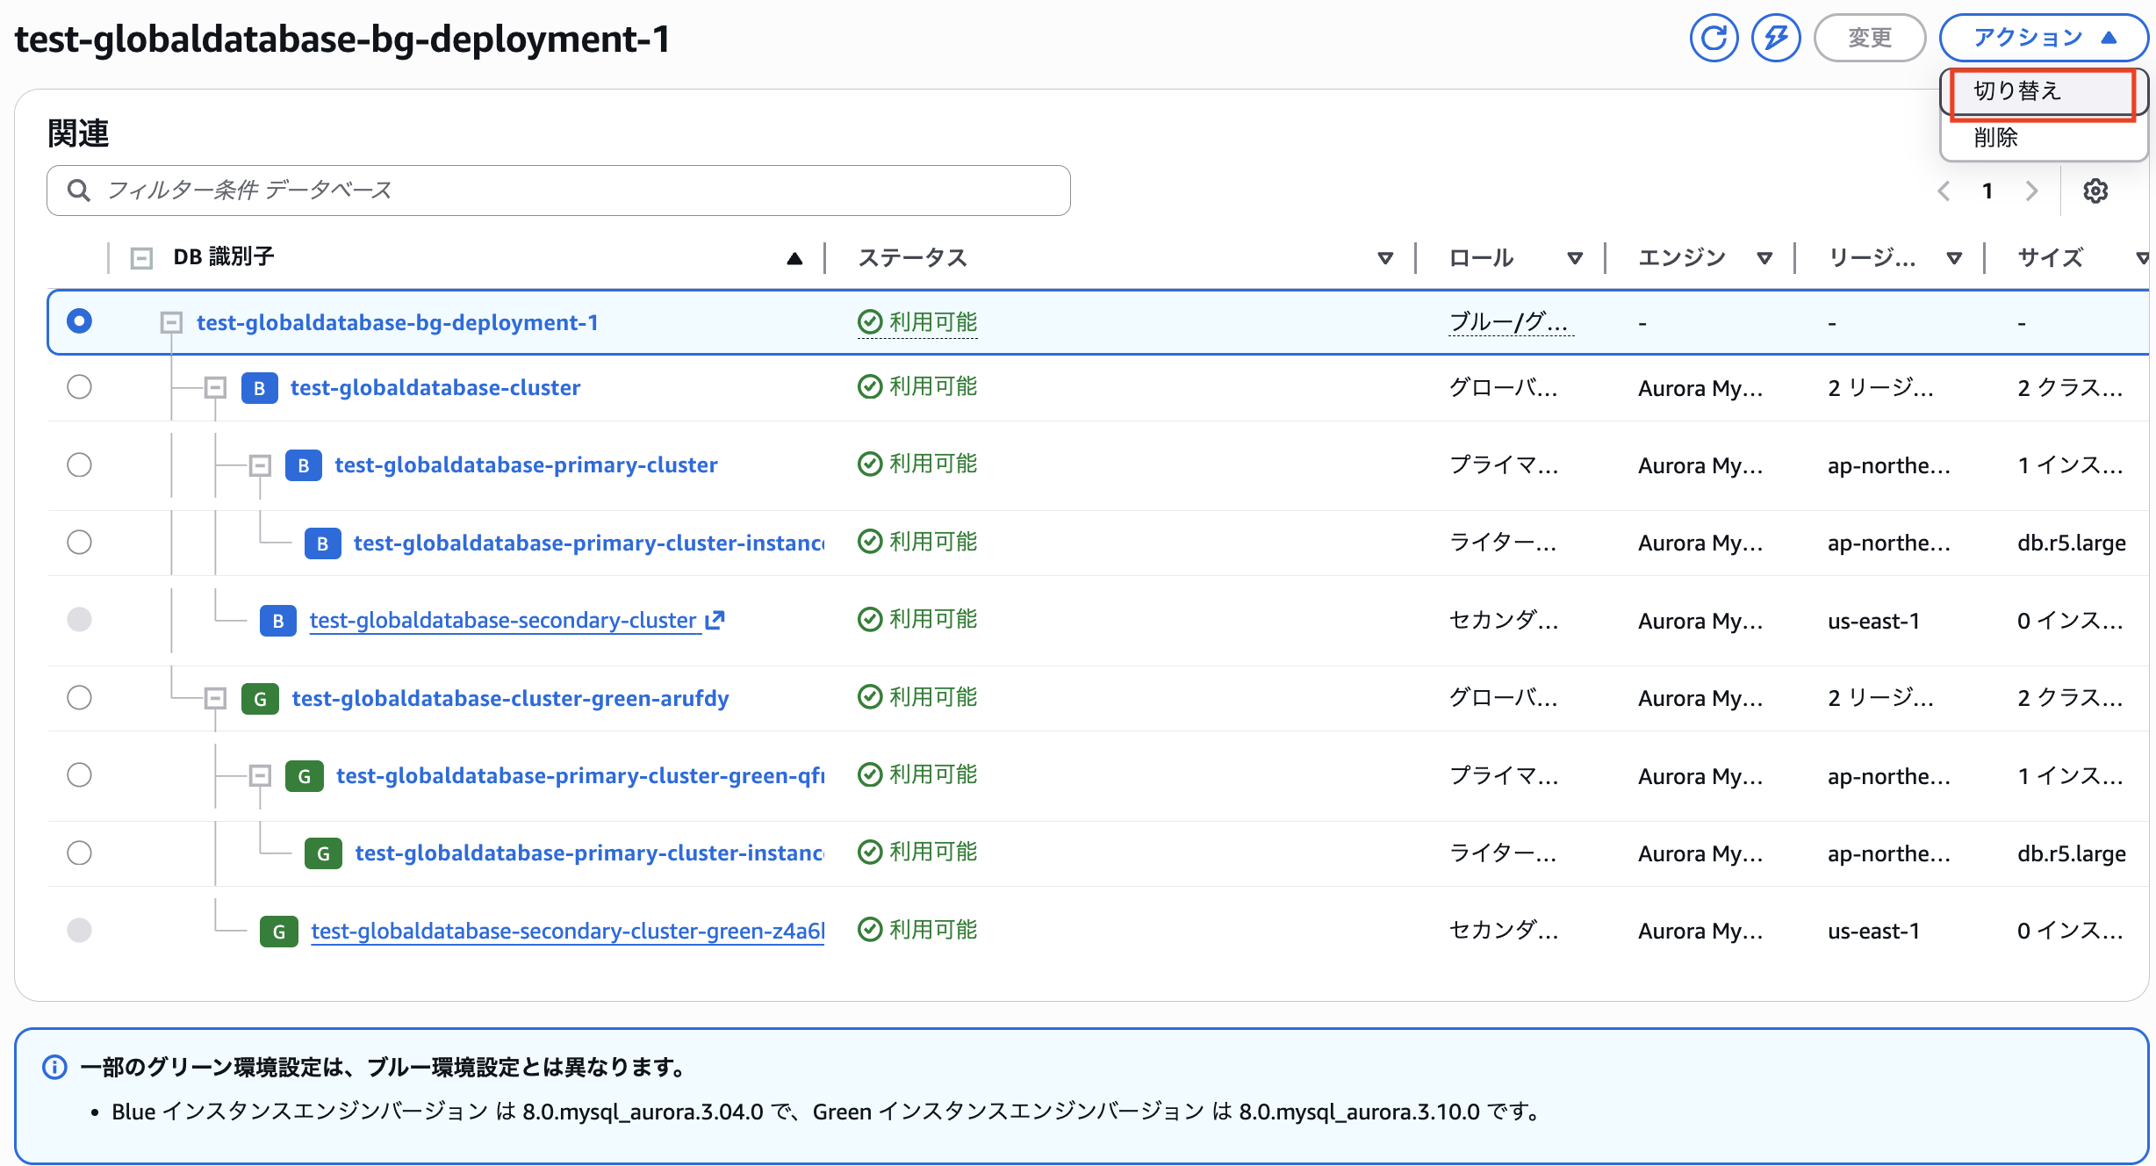Viewport: 2156px width, 1166px height.
Task: Open test-globaldatabase-secondary-cluster-green link
Action: (567, 931)
